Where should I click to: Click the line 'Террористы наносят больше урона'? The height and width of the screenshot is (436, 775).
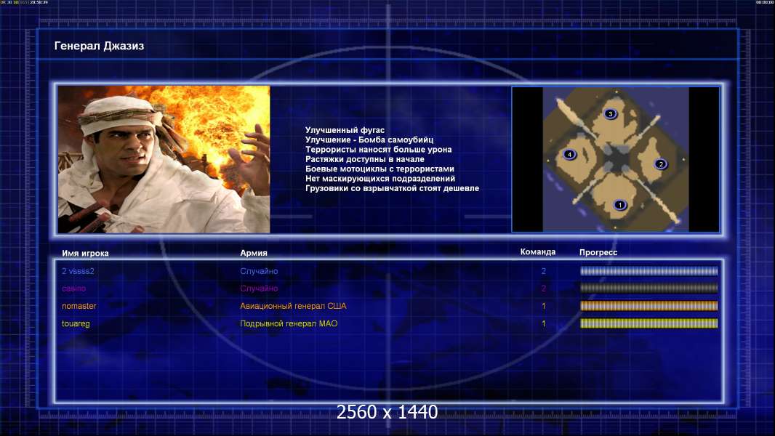(x=378, y=150)
